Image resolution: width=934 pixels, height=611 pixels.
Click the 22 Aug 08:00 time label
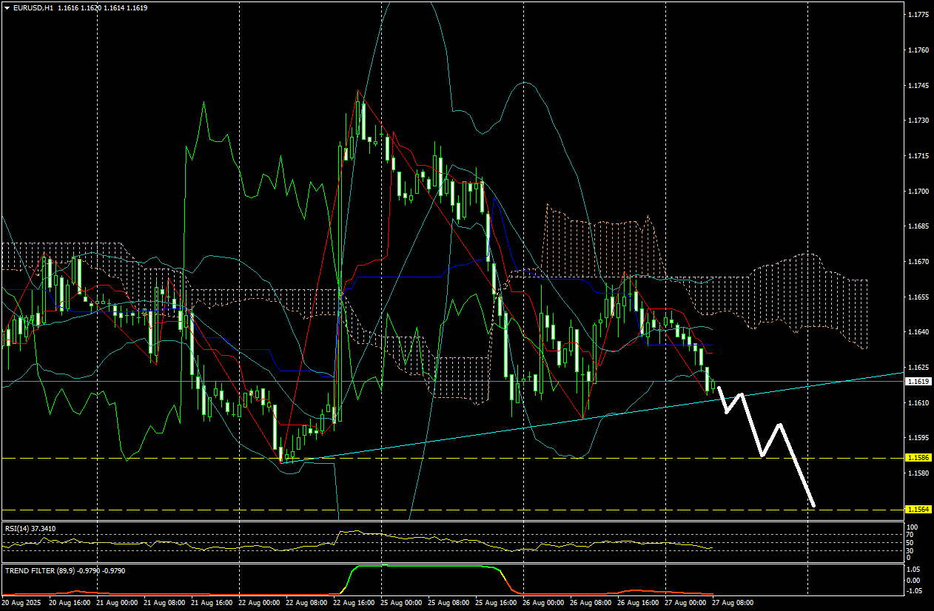tap(306, 603)
